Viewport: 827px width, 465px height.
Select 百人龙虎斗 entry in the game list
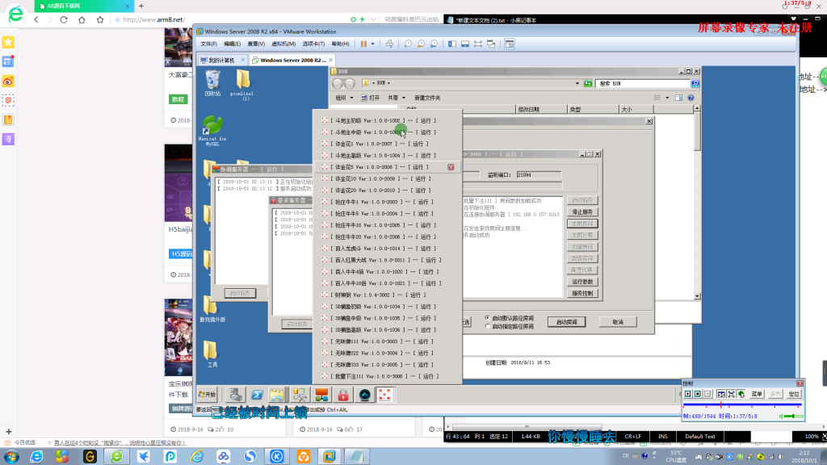[380, 249]
